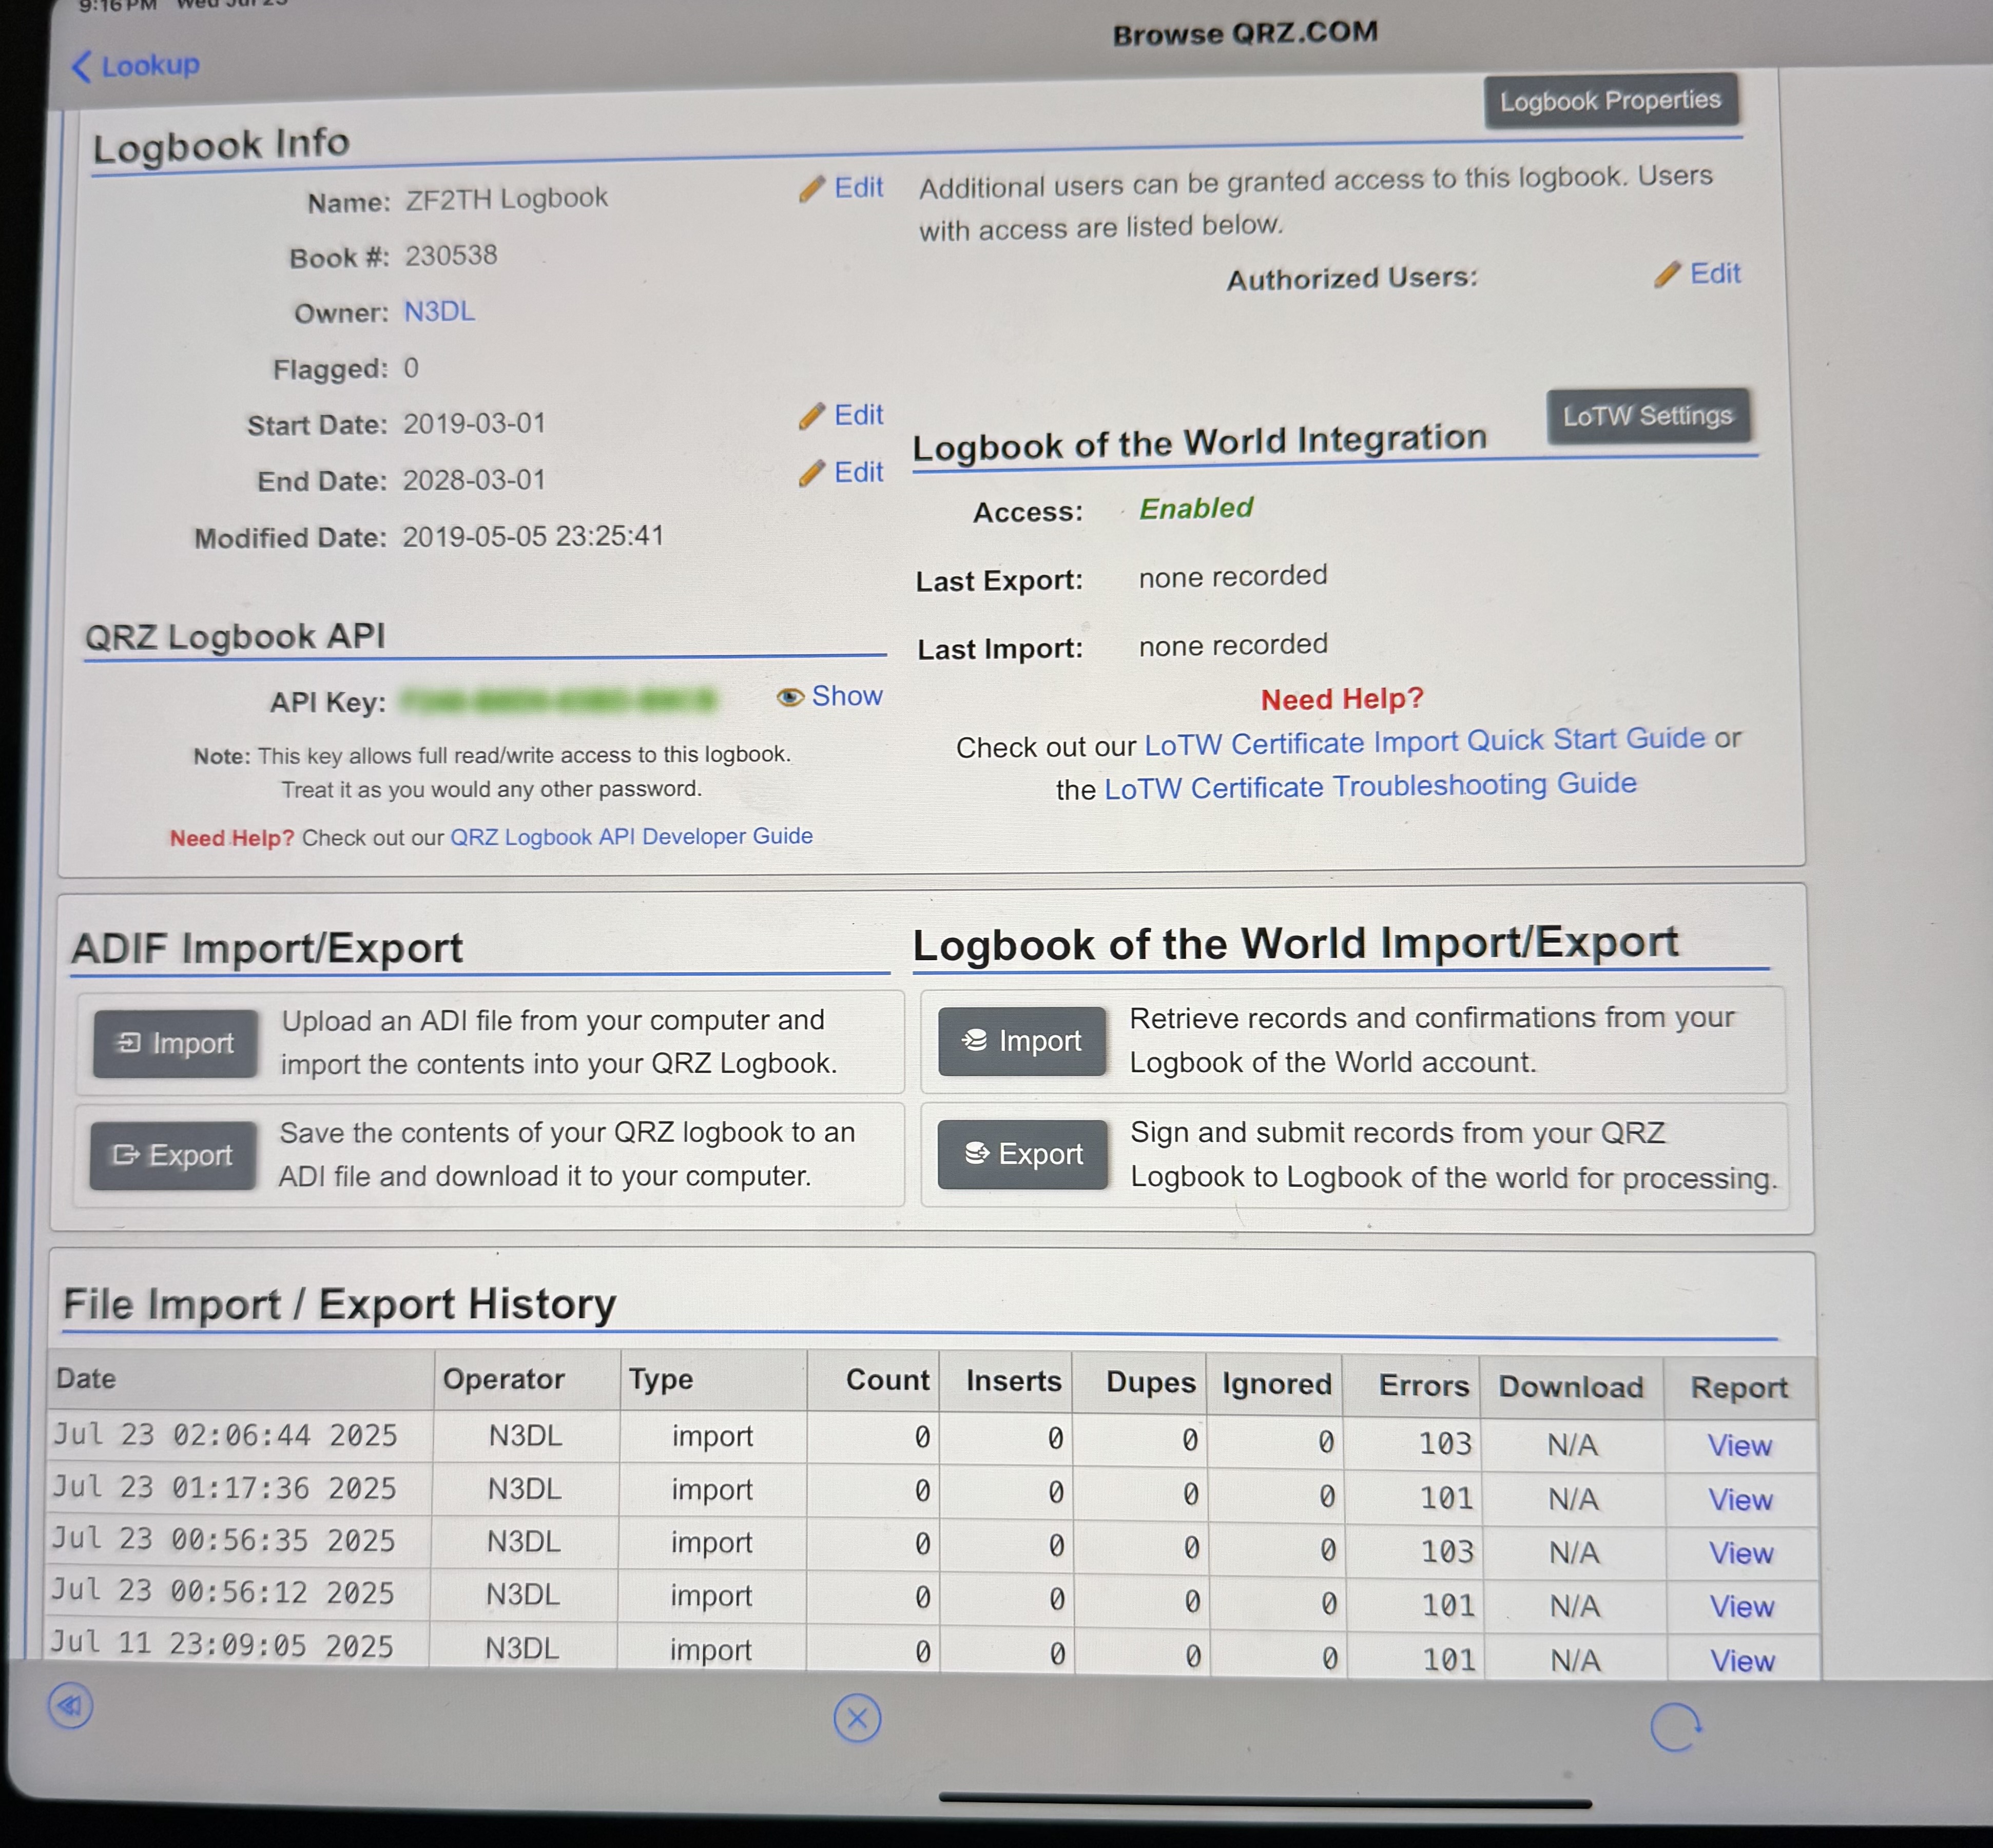Tap the browser back arrow icon
Image resolution: width=1993 pixels, height=1848 pixels.
pyautogui.click(x=70, y=1706)
